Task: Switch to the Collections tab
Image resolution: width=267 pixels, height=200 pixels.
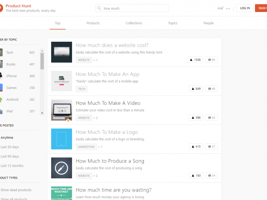Action: (134, 23)
